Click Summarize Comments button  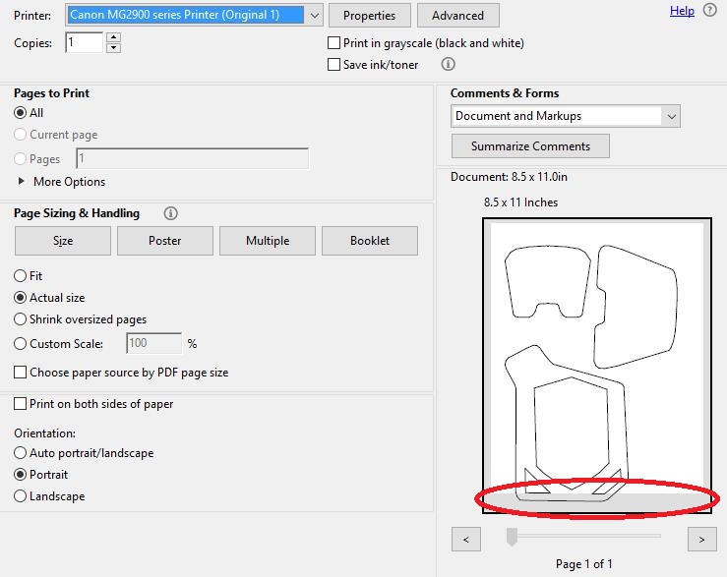tap(530, 146)
